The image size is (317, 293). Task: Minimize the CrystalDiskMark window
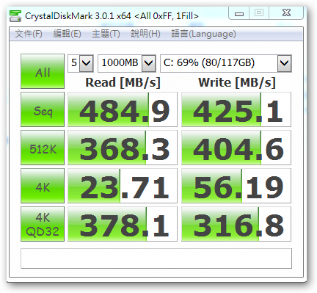(239, 13)
